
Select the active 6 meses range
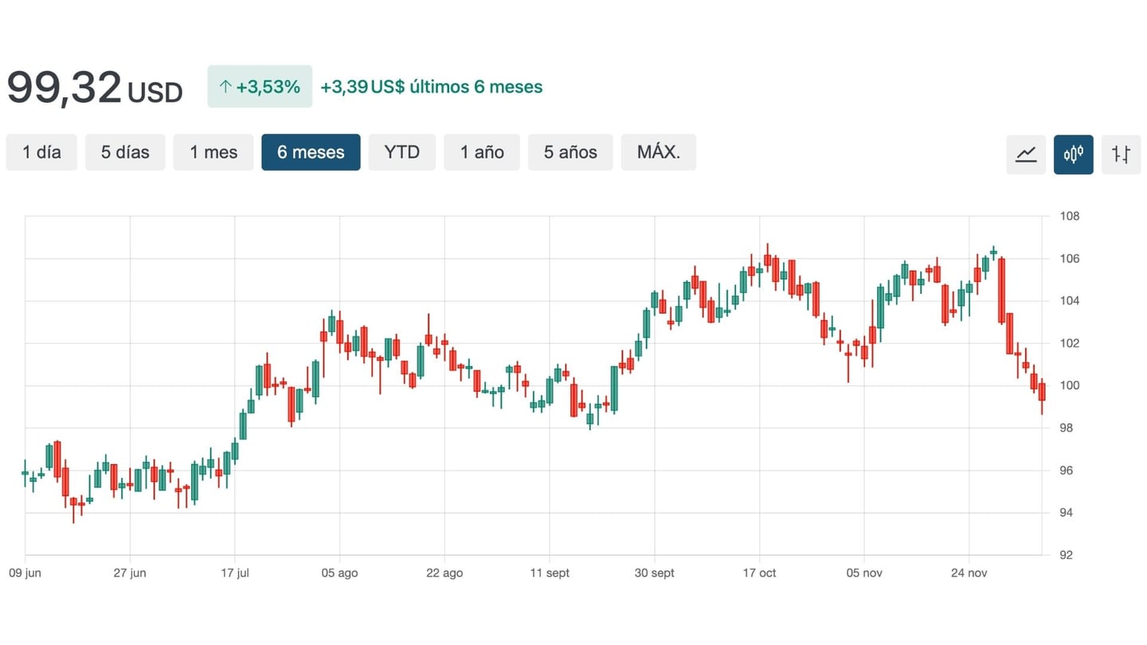[311, 152]
